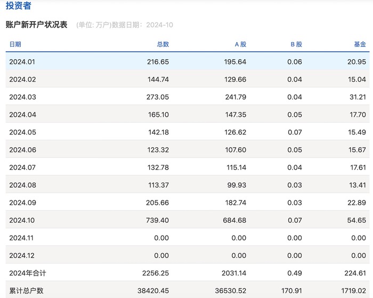Select the 2024.06 date cell
Viewport: 373px width, 298px height.
(22, 150)
